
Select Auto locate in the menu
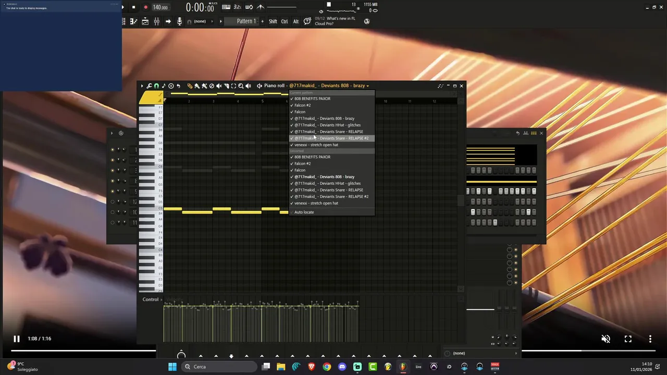pos(331,212)
